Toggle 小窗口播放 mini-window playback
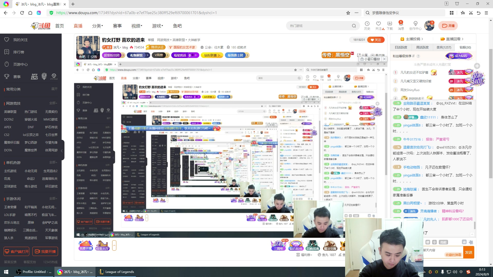The width and height of the screenshot is (493, 277). pyautogui.click(x=370, y=59)
